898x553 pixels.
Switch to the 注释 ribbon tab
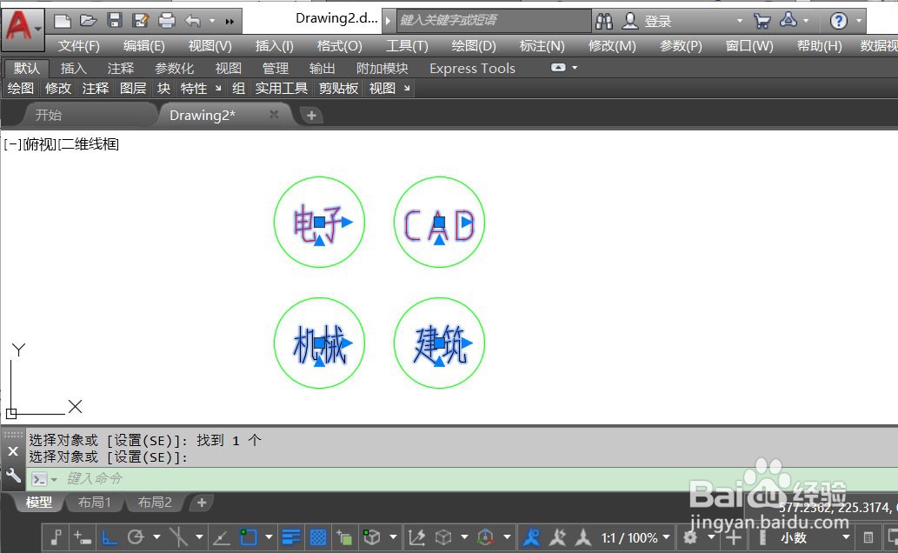pyautogui.click(x=120, y=69)
